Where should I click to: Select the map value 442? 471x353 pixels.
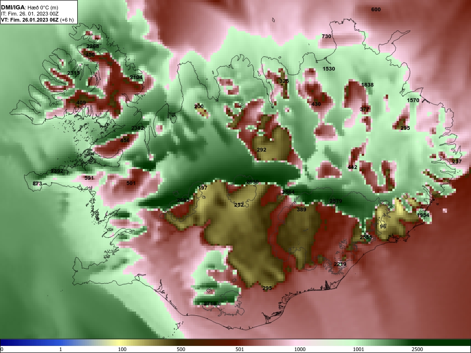(x=352, y=167)
